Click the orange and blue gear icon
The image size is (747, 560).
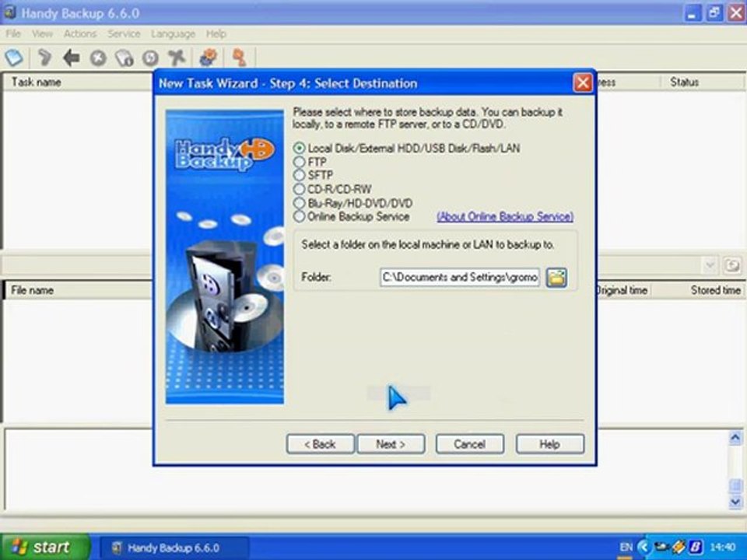[209, 58]
